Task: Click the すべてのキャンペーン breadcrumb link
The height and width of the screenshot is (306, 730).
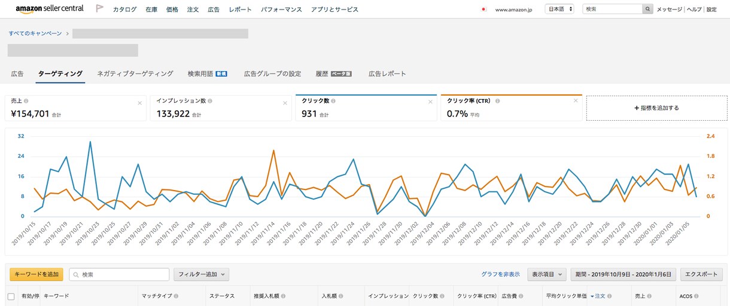Action: [x=35, y=33]
